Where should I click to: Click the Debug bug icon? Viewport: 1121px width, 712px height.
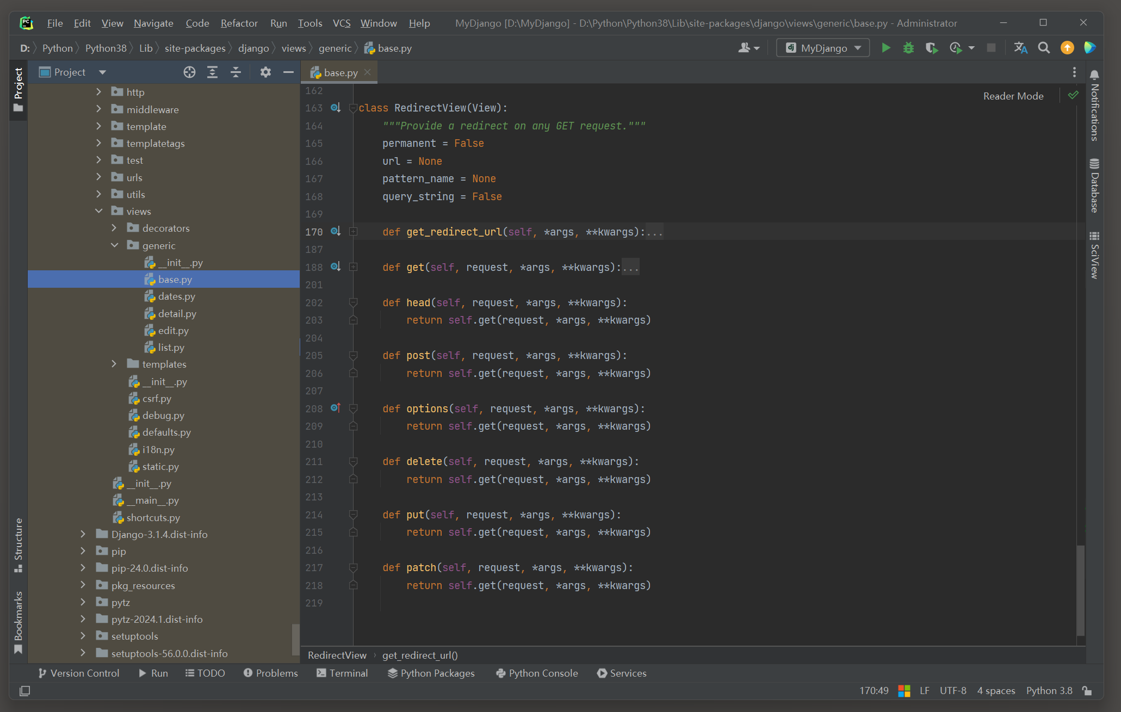tap(908, 48)
